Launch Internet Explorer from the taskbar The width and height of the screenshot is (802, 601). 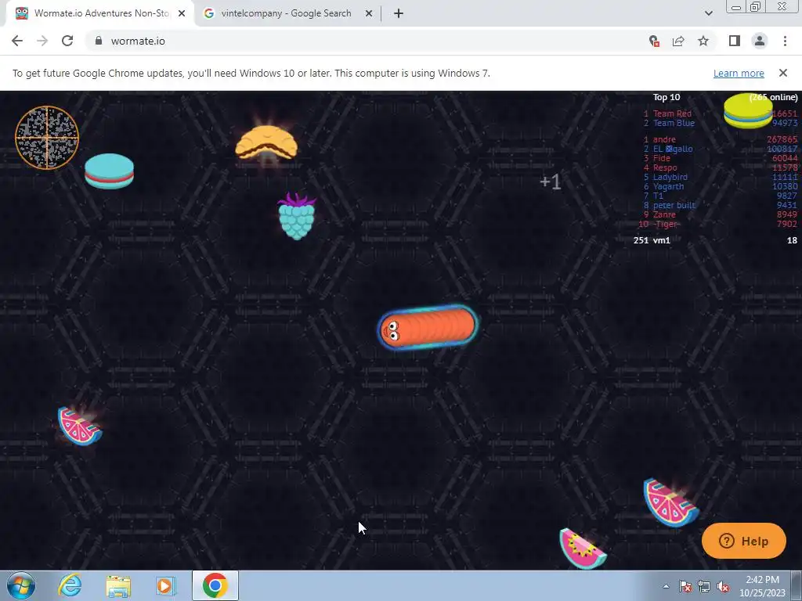click(70, 585)
